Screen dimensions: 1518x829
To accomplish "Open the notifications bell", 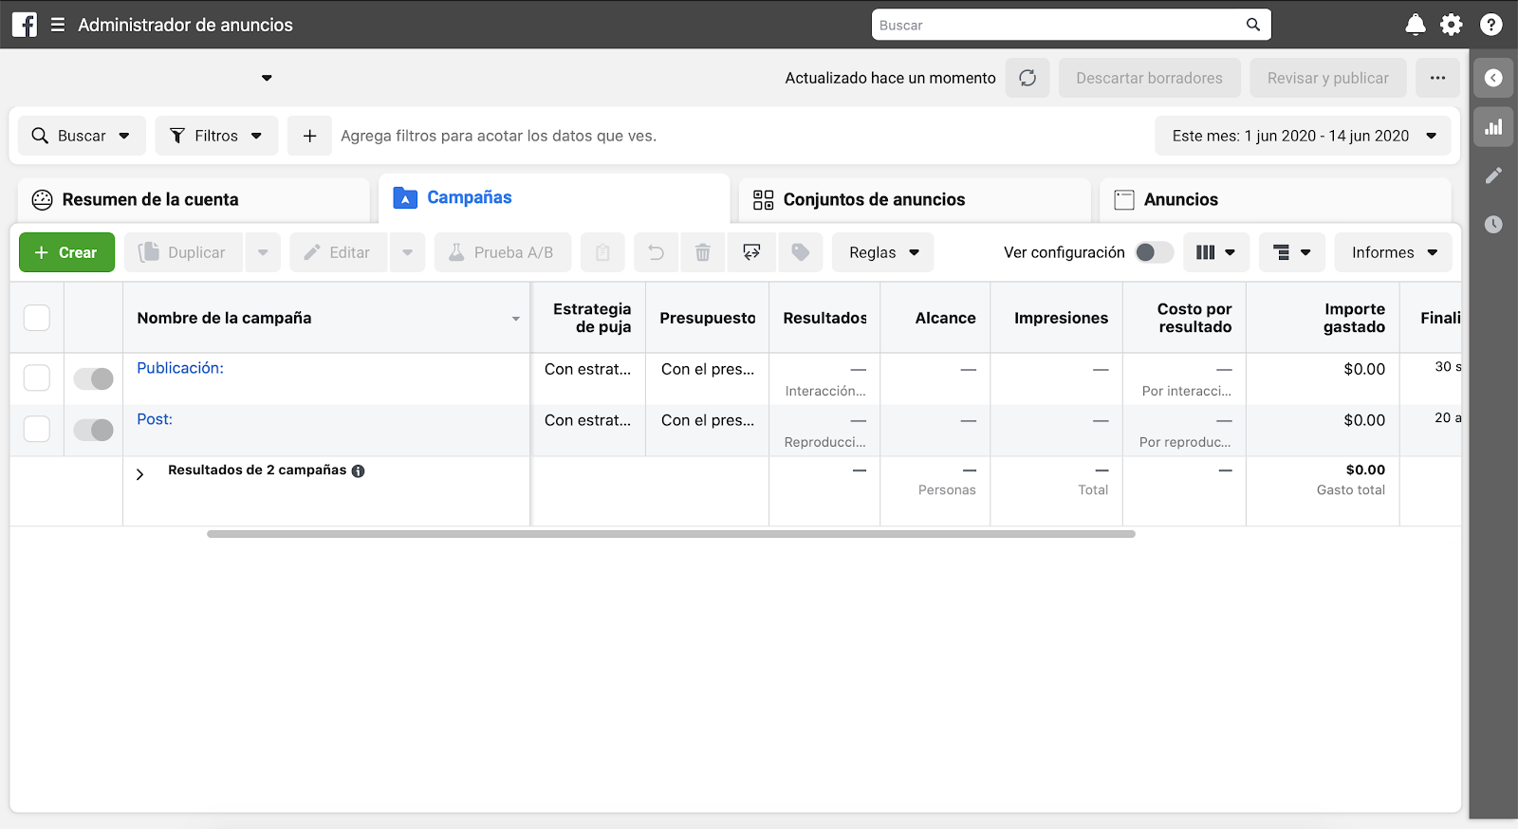I will [x=1415, y=25].
